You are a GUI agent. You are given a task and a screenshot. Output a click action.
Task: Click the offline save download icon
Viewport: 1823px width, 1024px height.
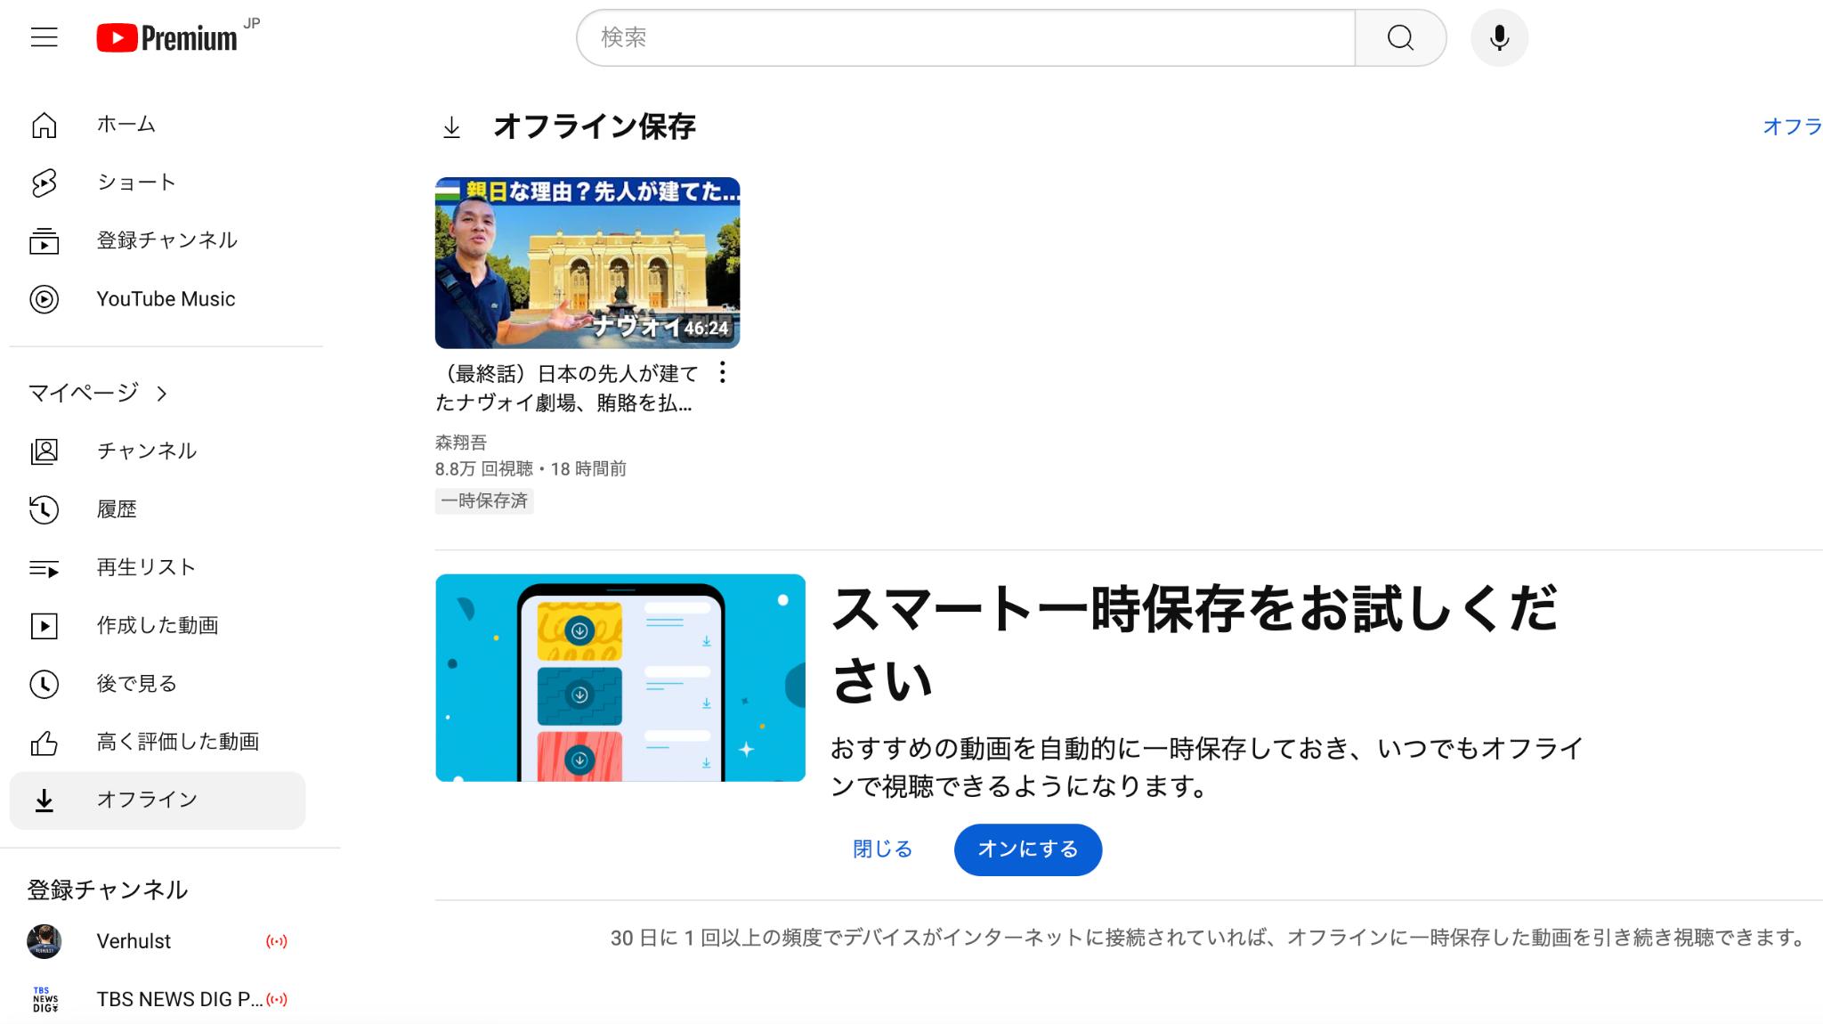tap(452, 126)
